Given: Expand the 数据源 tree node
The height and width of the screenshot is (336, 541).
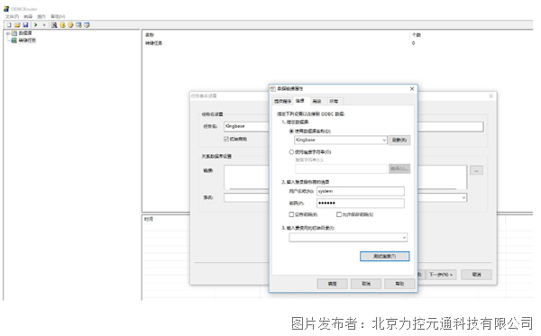Looking at the screenshot, I should coord(7,33).
